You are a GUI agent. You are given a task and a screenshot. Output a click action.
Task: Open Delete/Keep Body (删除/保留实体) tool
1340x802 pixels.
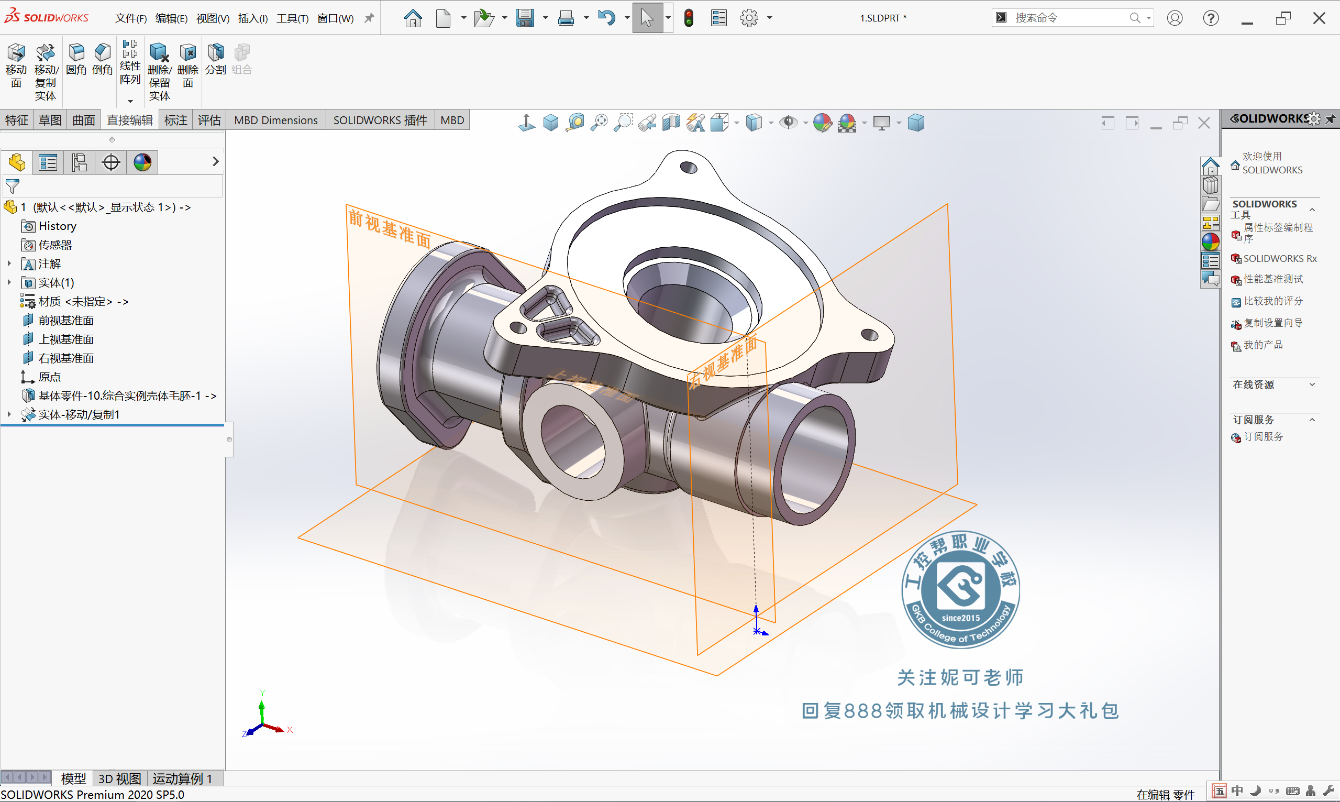tap(159, 71)
